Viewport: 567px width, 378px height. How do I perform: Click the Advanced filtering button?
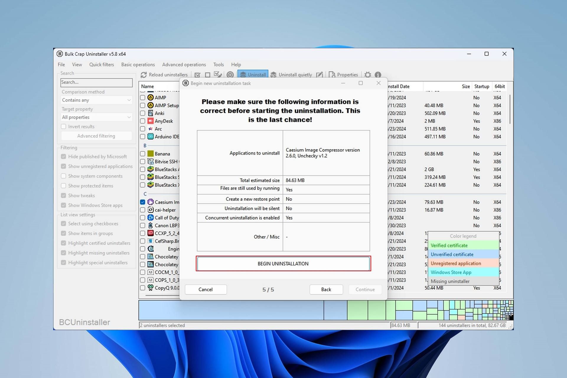point(96,136)
